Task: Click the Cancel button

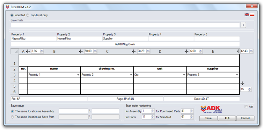Action: 245,118
